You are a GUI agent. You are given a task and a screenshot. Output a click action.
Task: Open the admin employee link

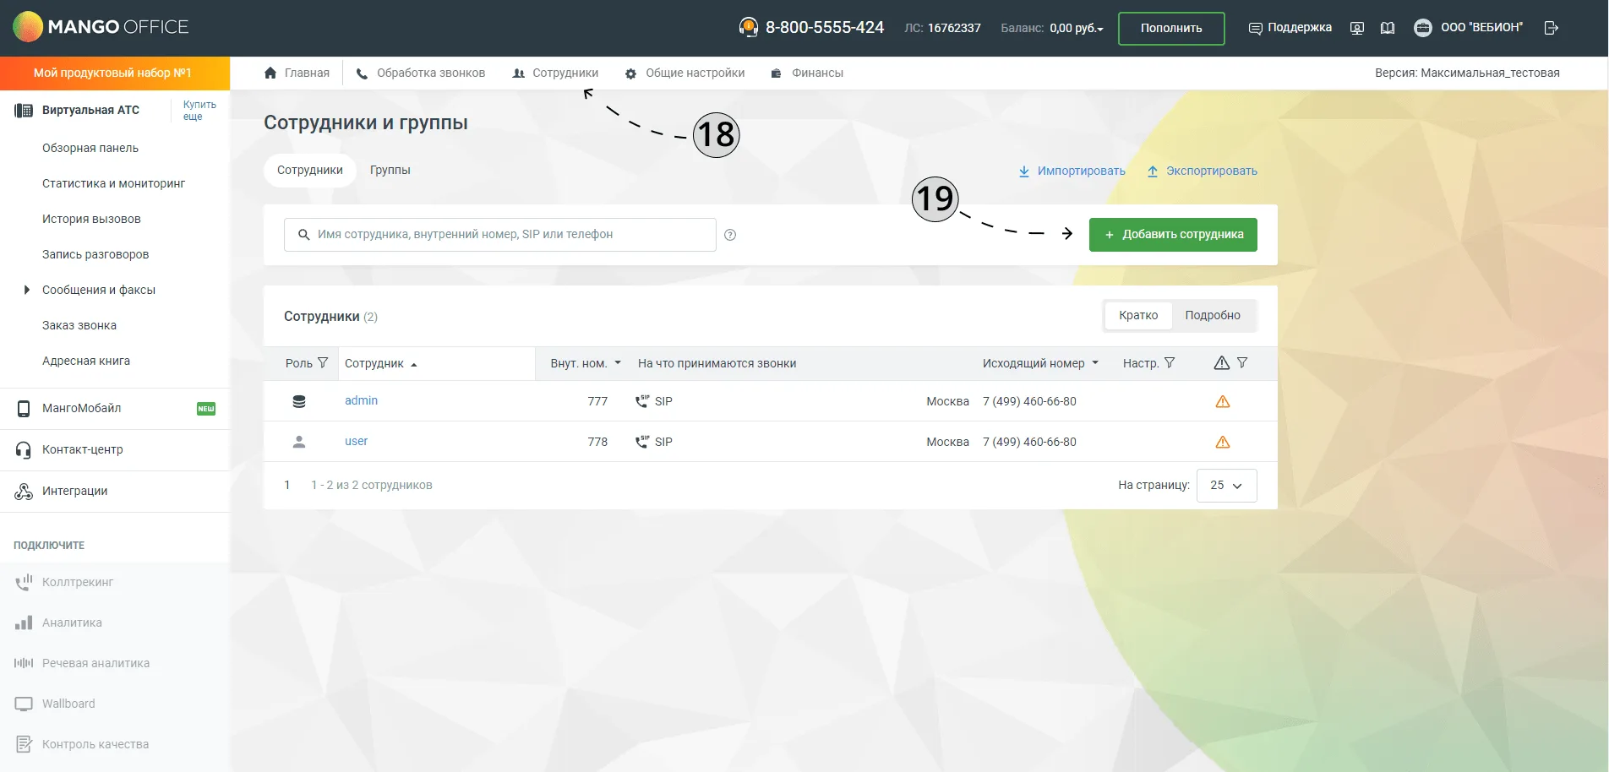click(x=361, y=400)
